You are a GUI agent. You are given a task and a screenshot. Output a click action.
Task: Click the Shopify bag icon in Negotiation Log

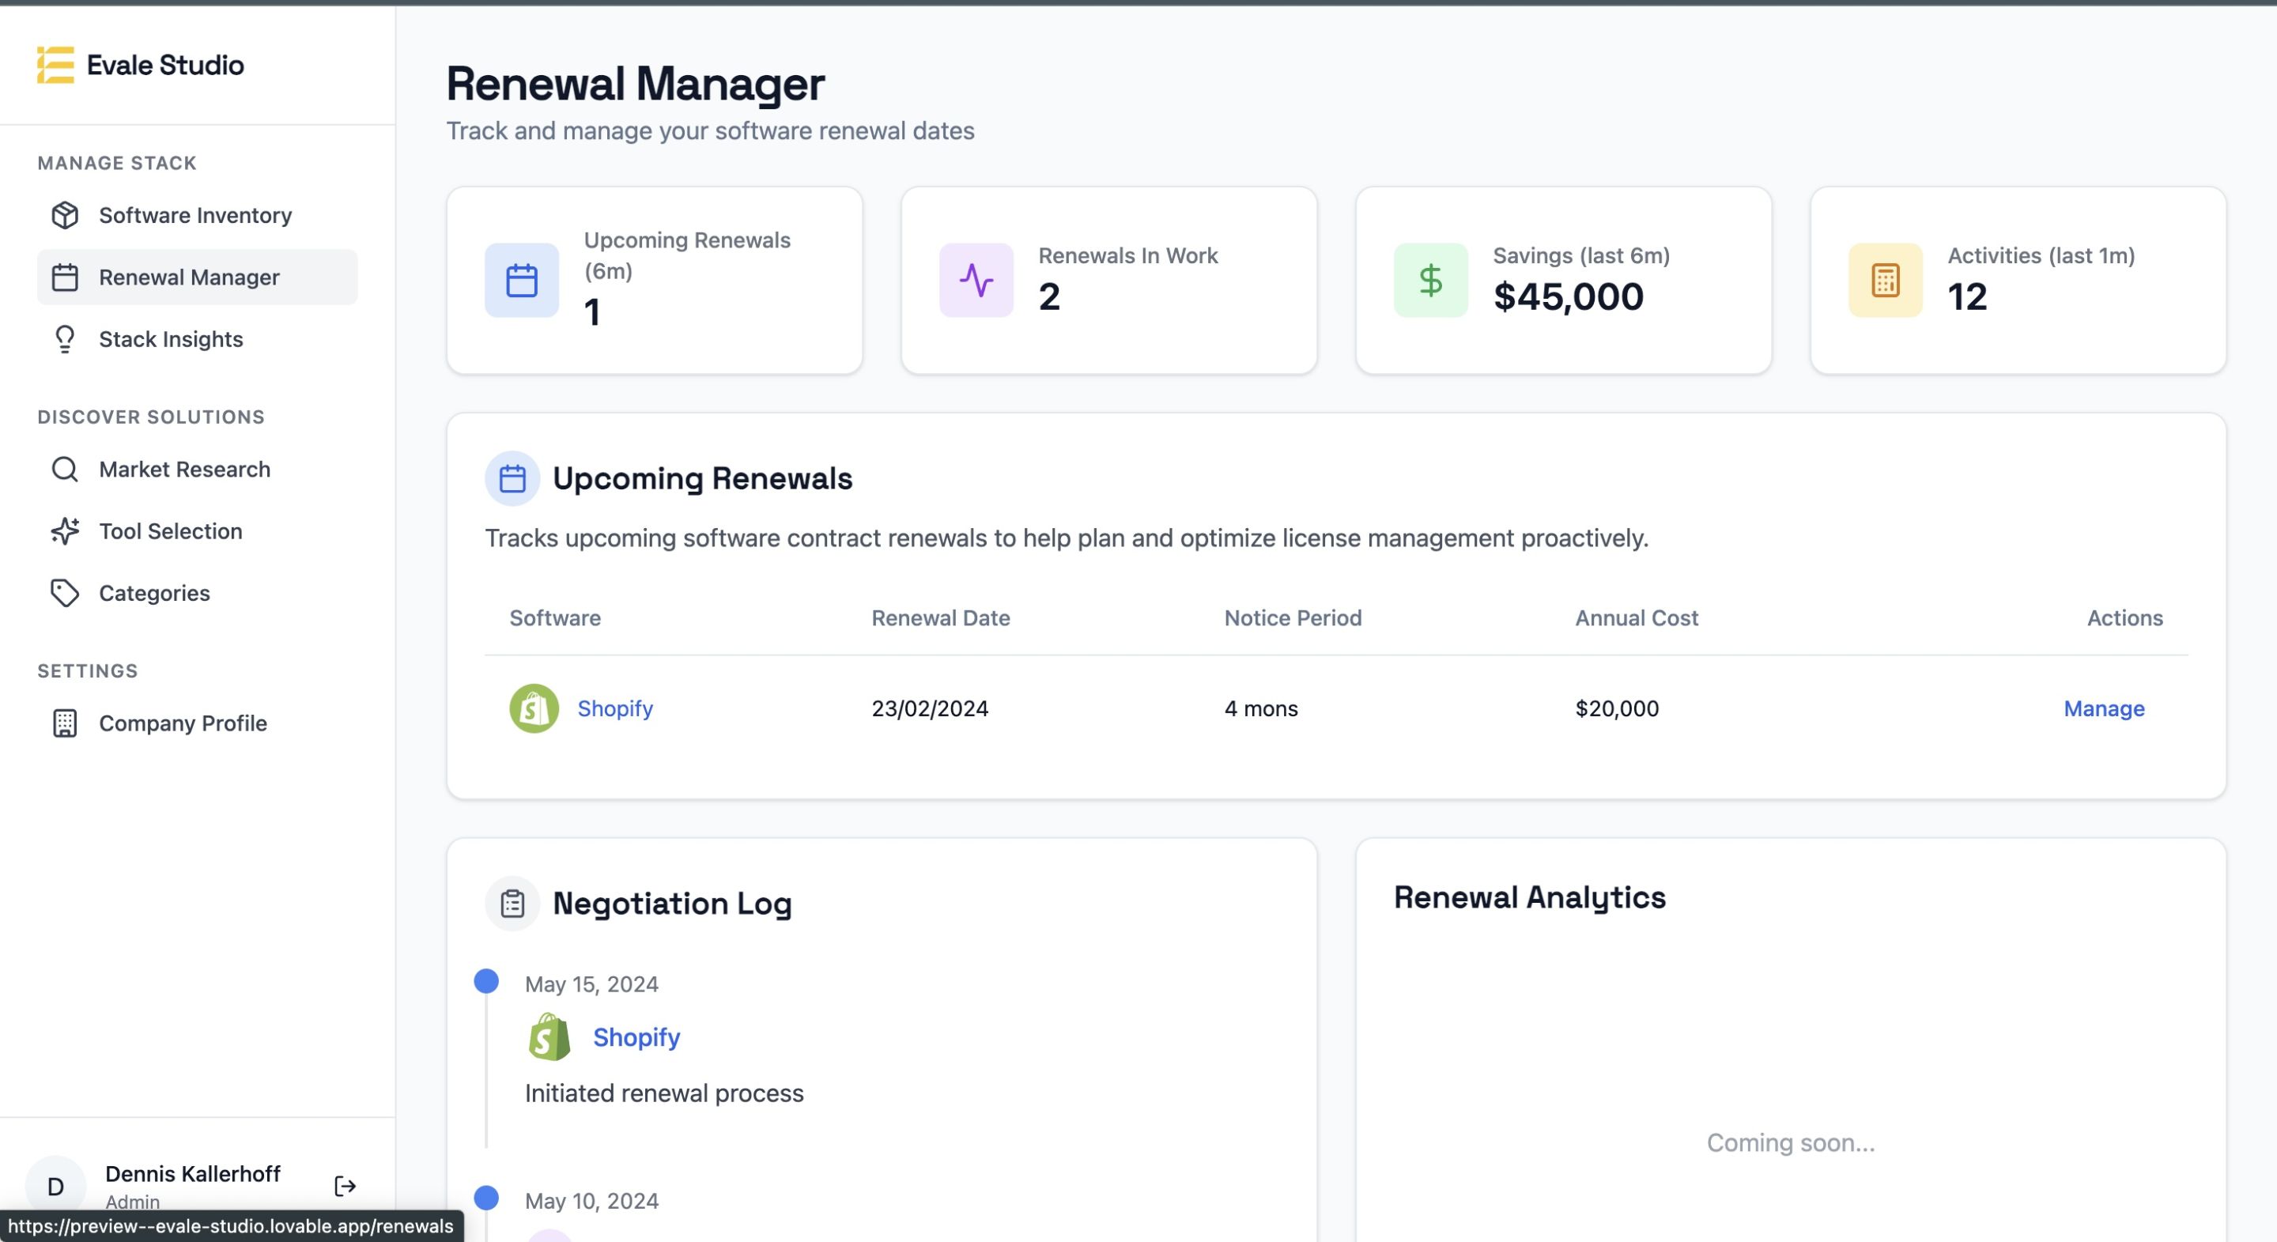click(x=549, y=1037)
